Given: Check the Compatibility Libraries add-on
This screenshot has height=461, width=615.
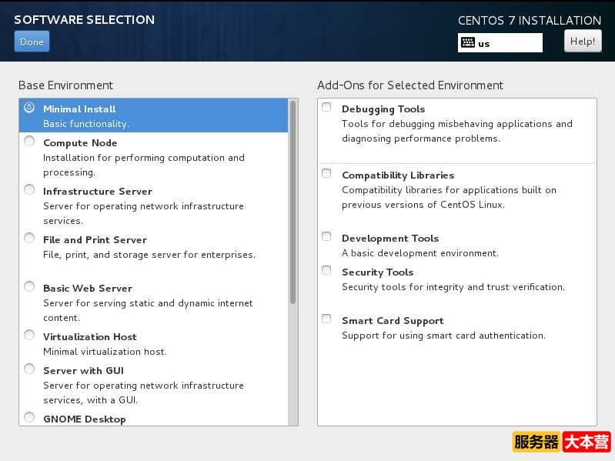Looking at the screenshot, I should tap(326, 173).
